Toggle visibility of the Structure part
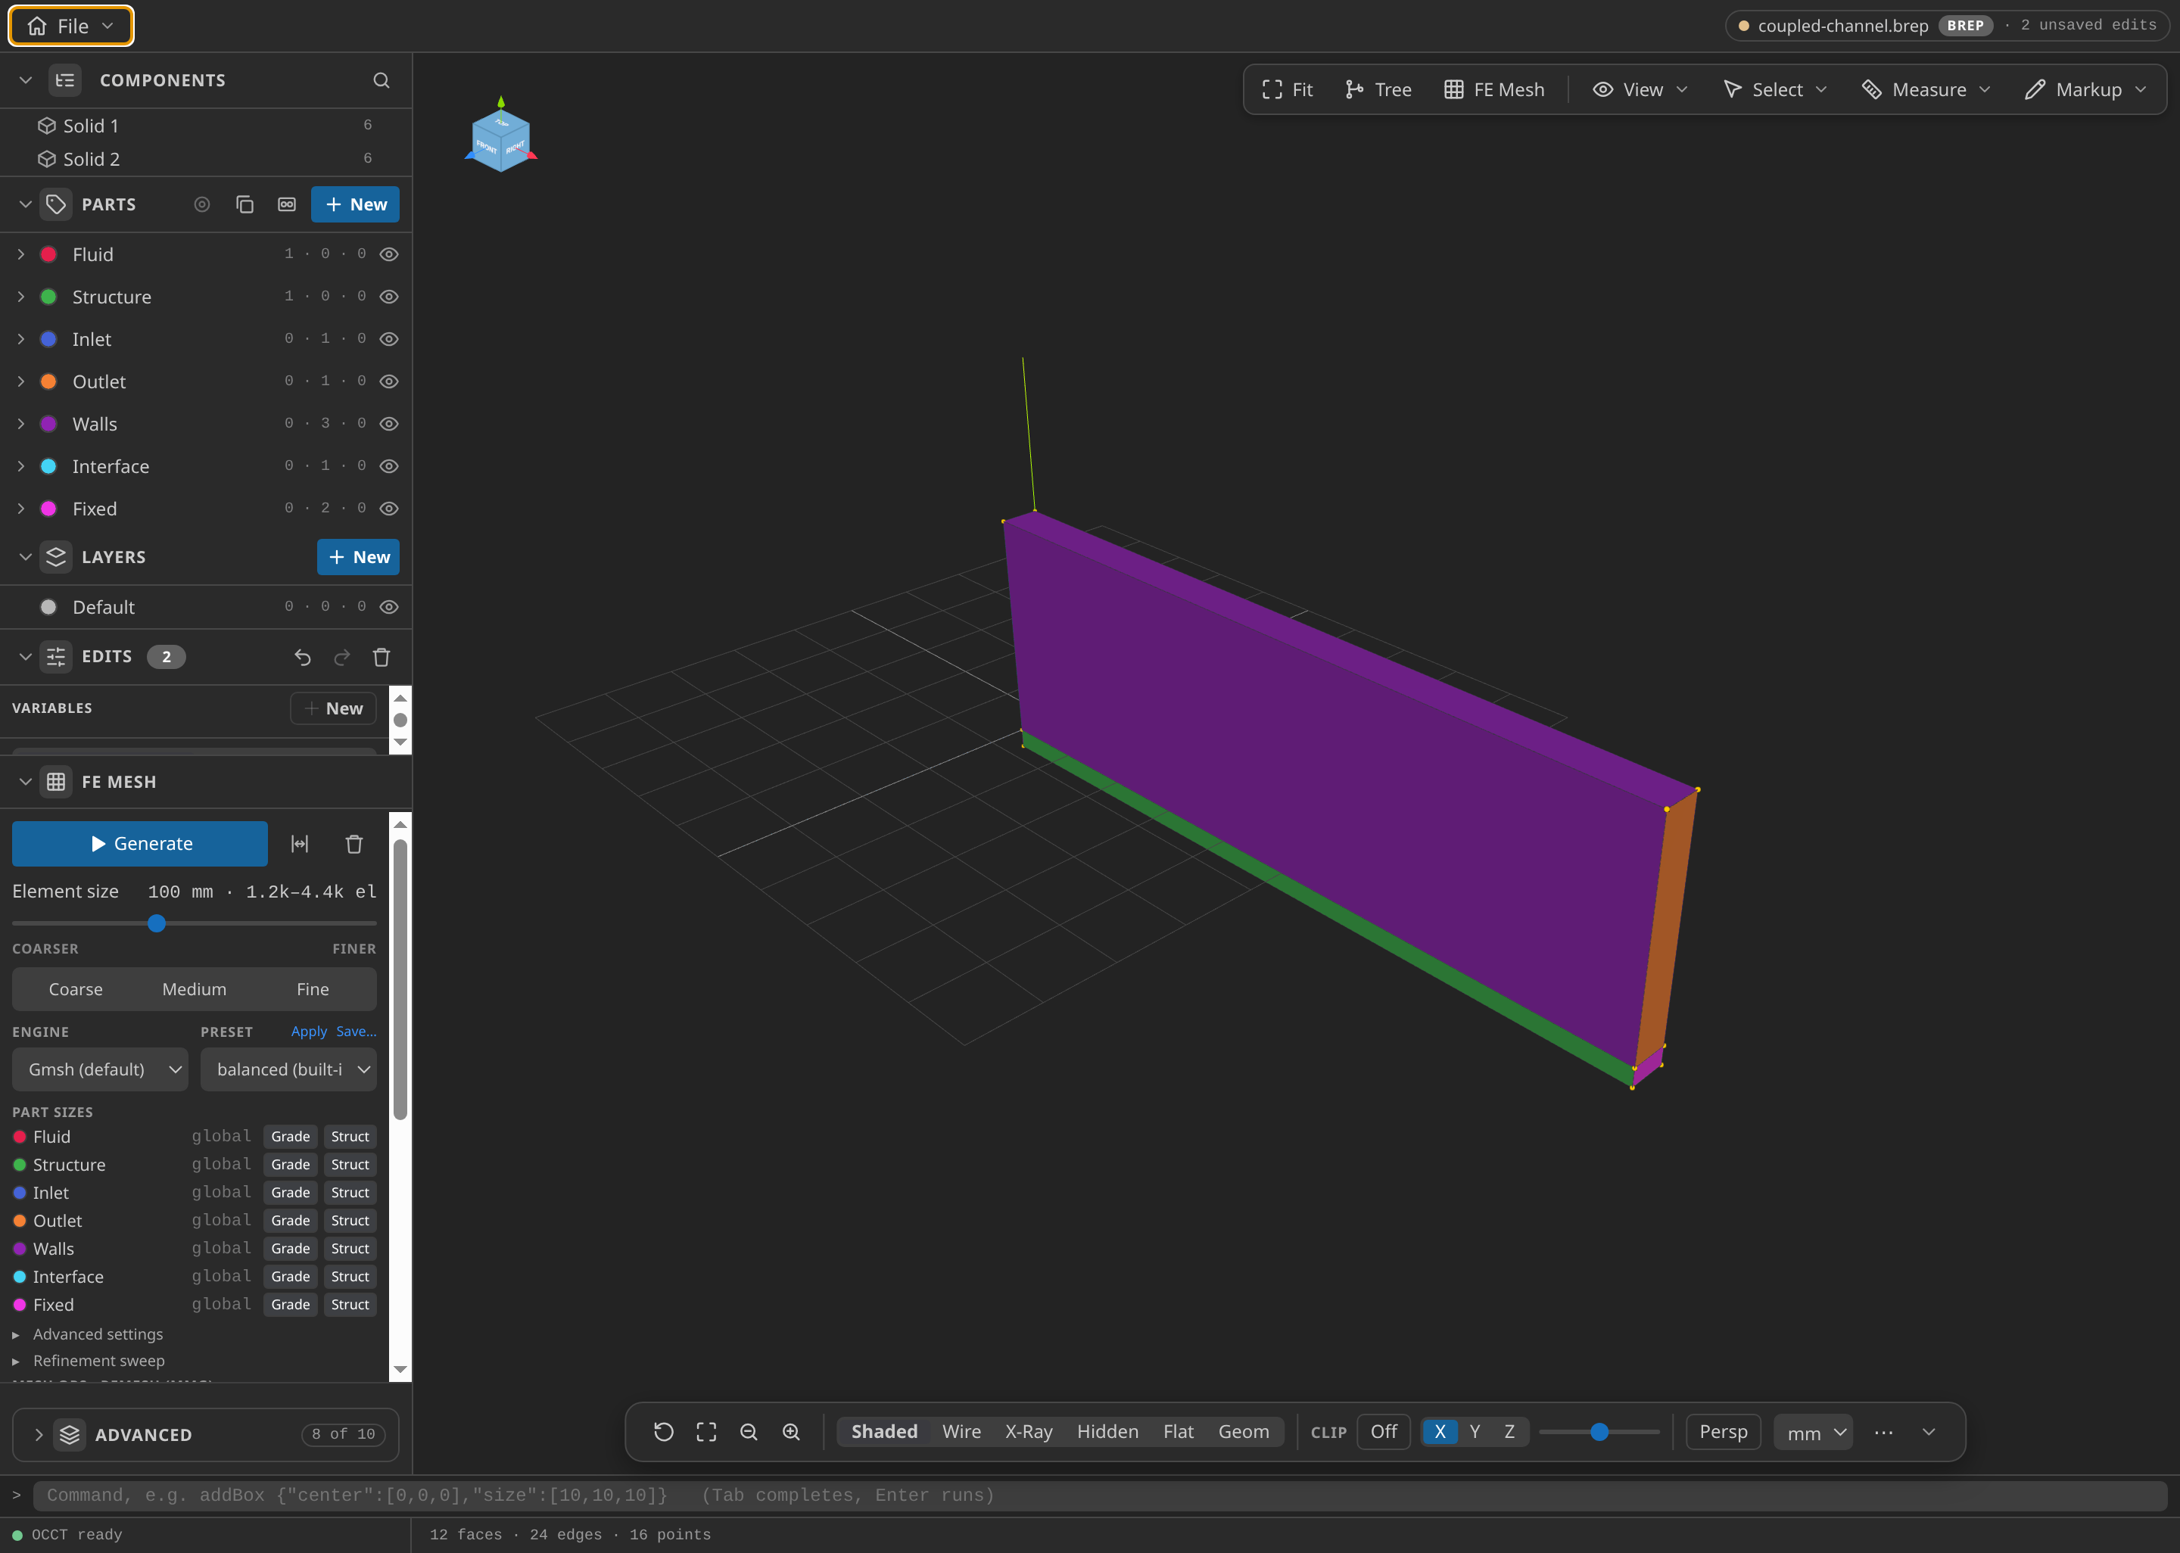The image size is (2180, 1553). (x=388, y=297)
